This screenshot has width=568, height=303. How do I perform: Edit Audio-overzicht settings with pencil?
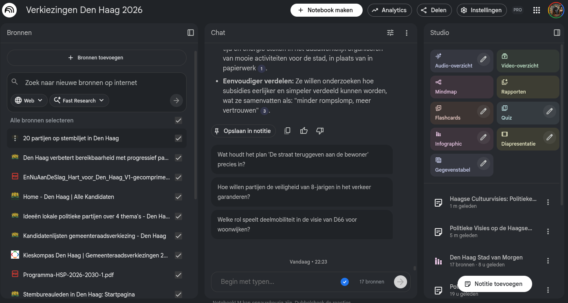click(483, 59)
